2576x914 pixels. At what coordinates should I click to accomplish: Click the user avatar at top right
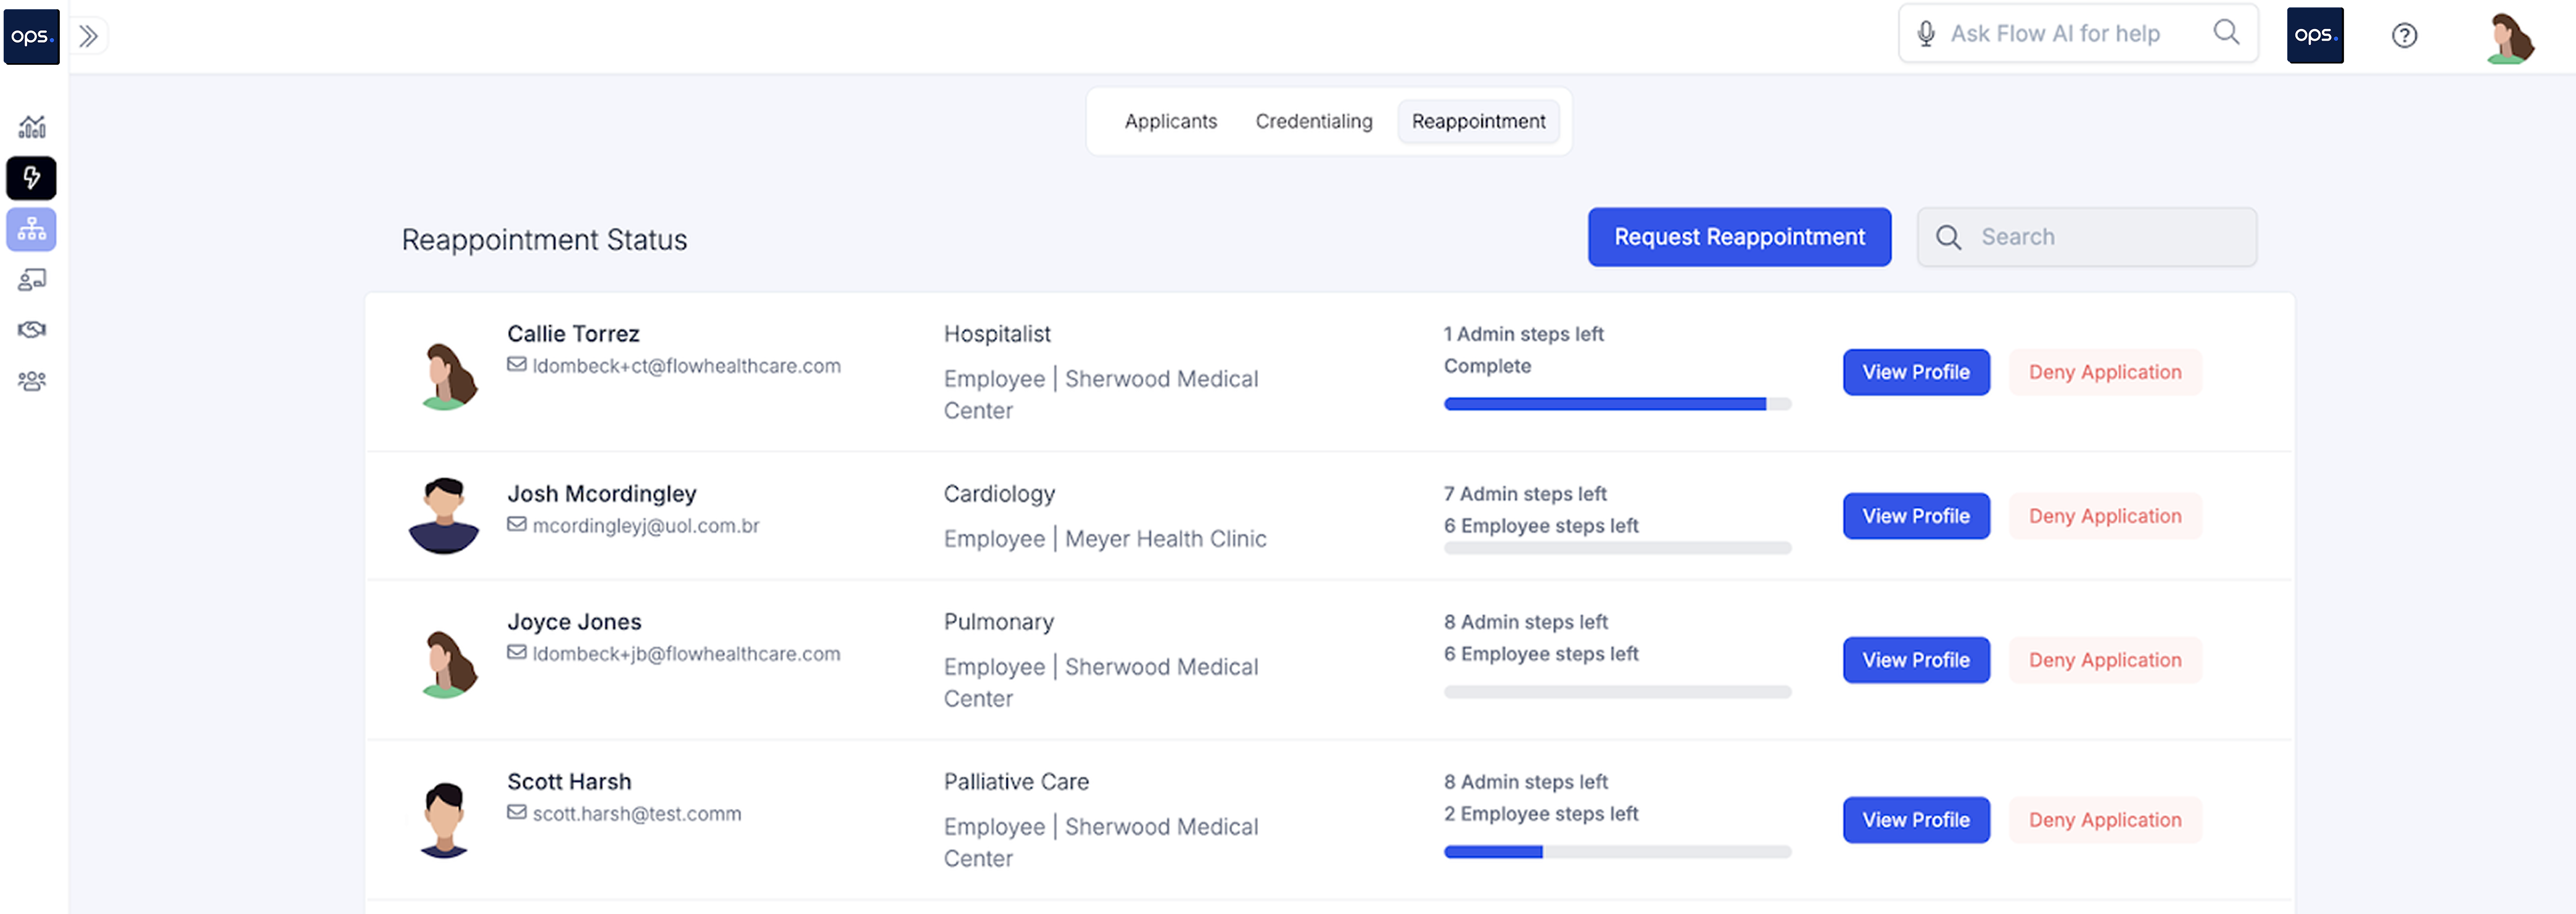[2510, 38]
